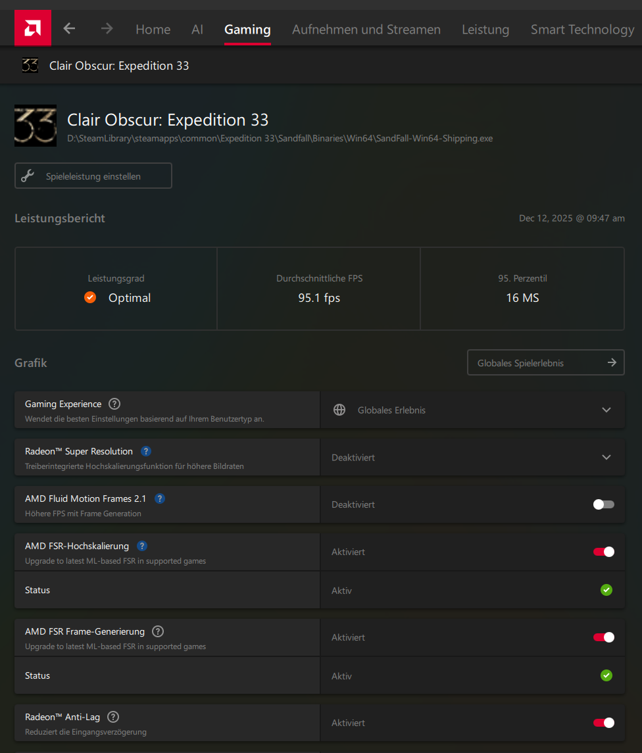
Task: Expand the Gaming Experience dropdown chevron
Action: pyautogui.click(x=606, y=410)
